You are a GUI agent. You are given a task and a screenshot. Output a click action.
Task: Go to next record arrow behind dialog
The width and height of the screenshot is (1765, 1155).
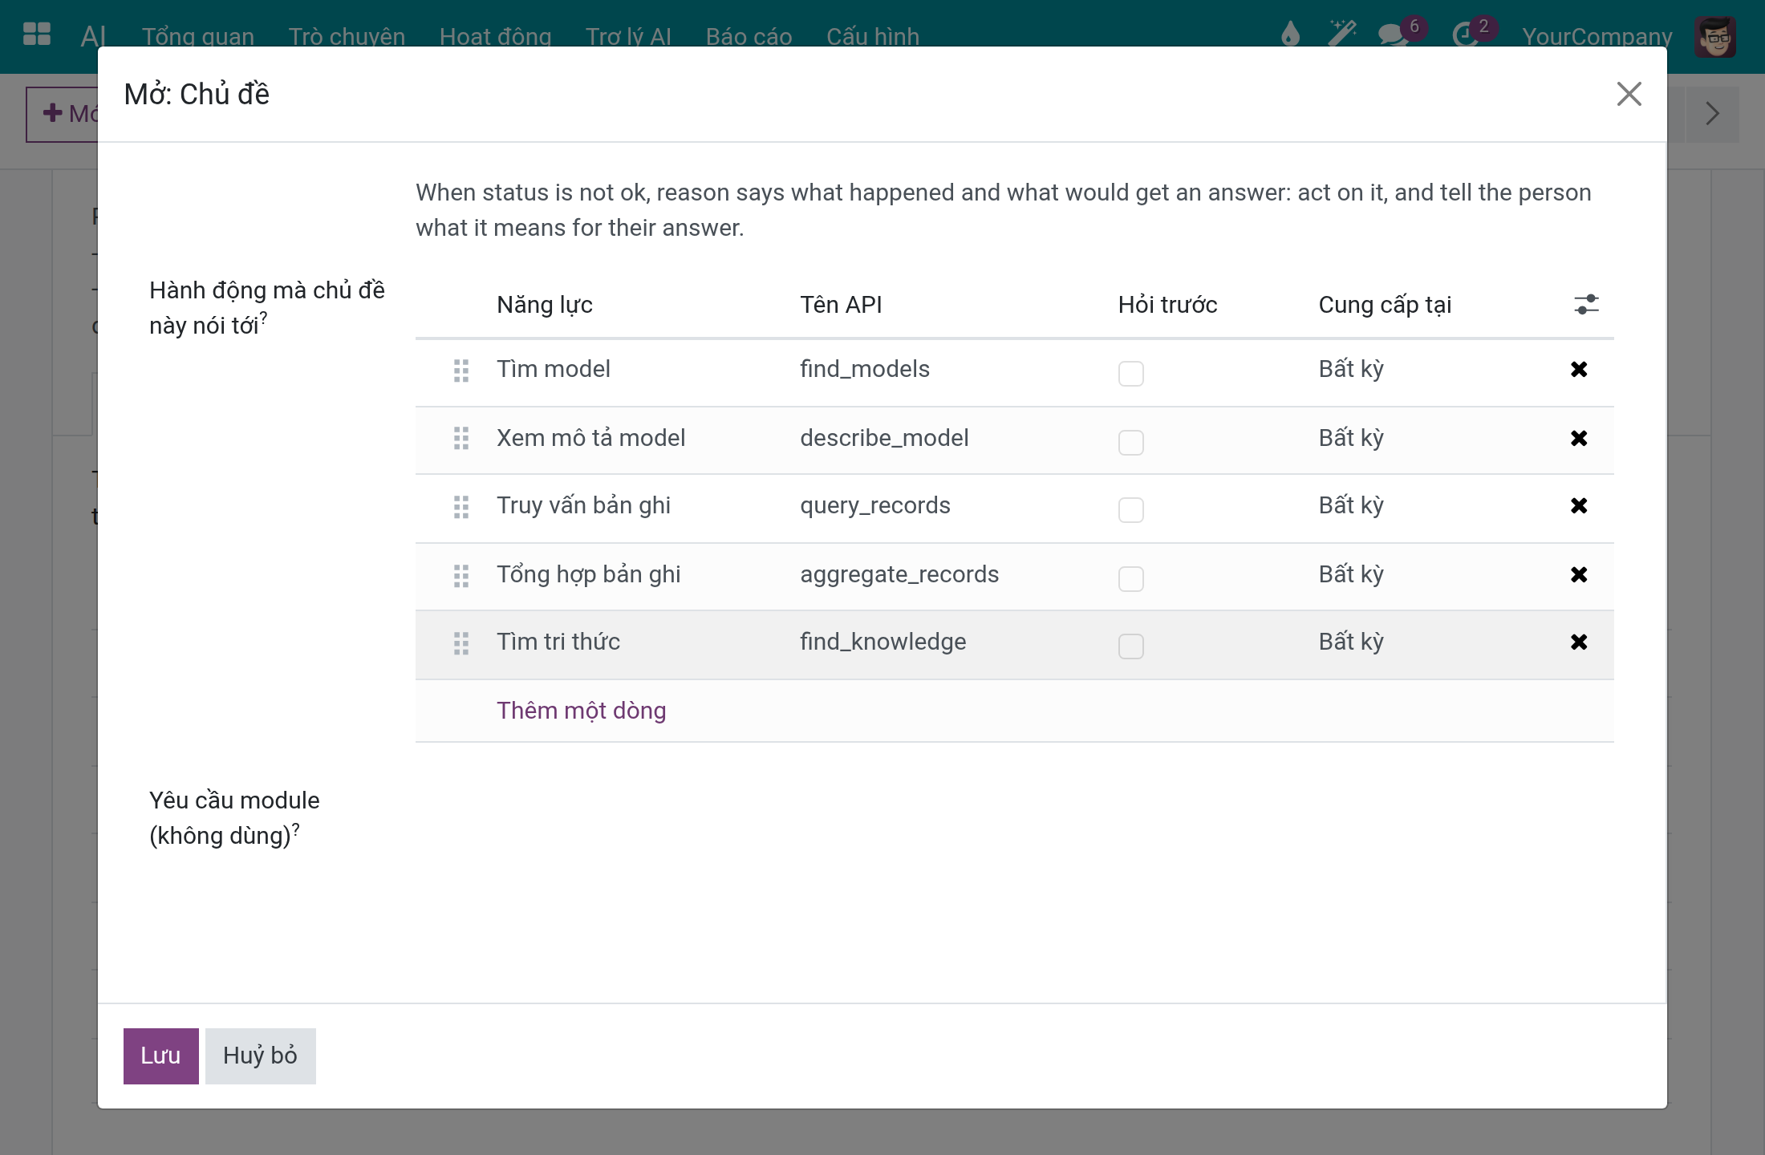(x=1712, y=114)
